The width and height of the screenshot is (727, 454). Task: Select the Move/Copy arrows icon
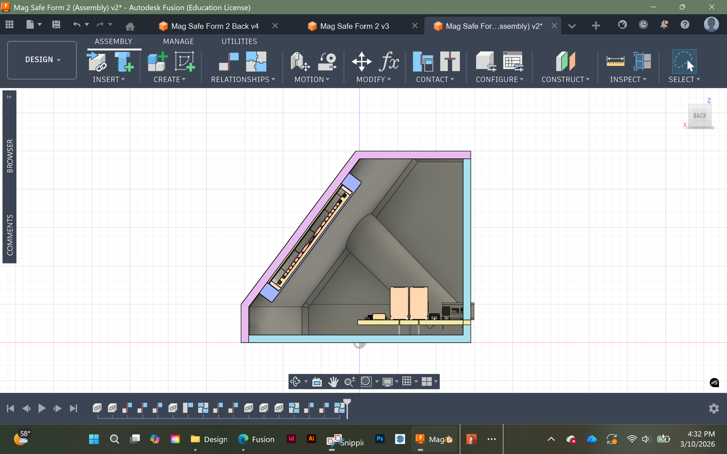[361, 62]
